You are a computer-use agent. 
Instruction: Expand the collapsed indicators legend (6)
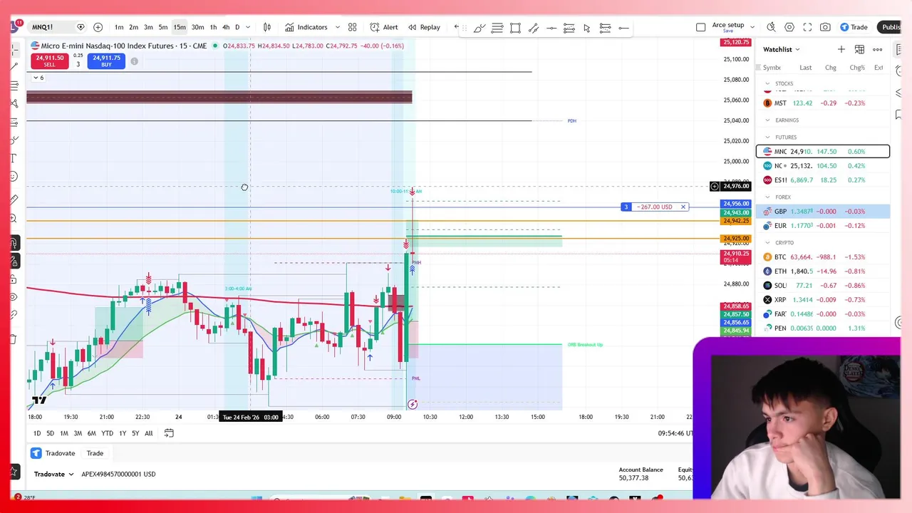38,78
